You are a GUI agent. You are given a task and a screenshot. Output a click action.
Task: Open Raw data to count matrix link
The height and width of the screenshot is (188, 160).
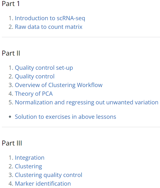[49, 27]
